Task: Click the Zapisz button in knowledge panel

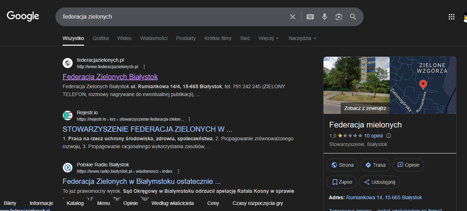Action: click(x=342, y=182)
